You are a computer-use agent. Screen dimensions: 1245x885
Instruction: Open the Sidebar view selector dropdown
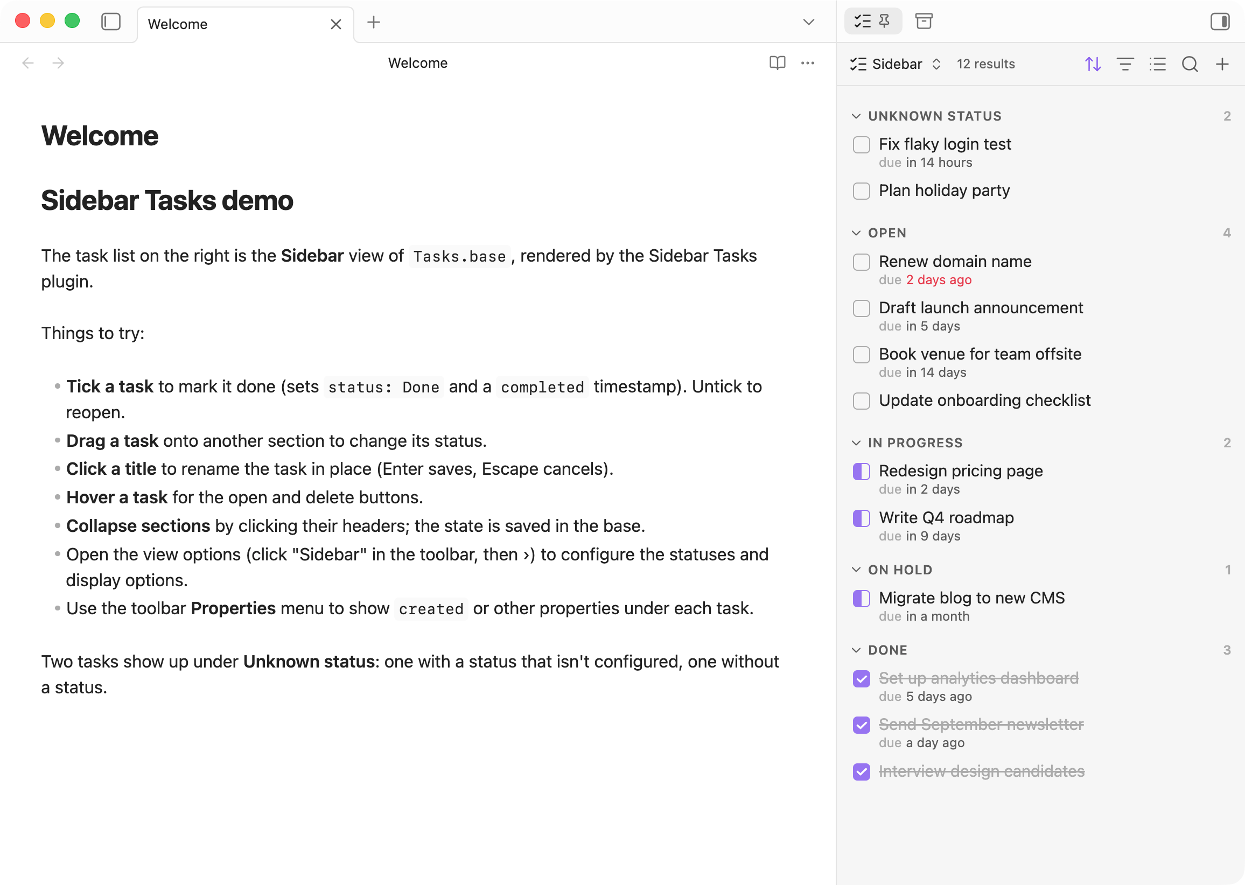(896, 64)
